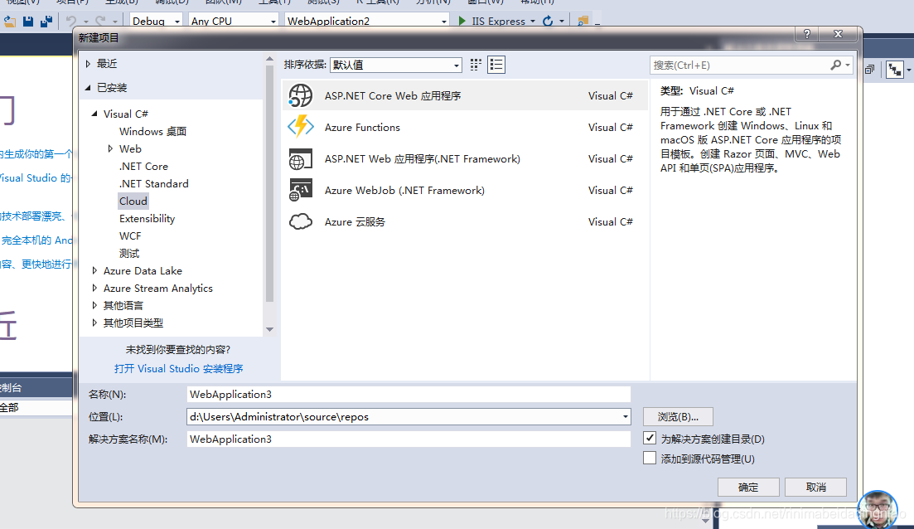The width and height of the screenshot is (914, 529).
Task: Click the find in files toolbar icon
Action: coord(583,21)
